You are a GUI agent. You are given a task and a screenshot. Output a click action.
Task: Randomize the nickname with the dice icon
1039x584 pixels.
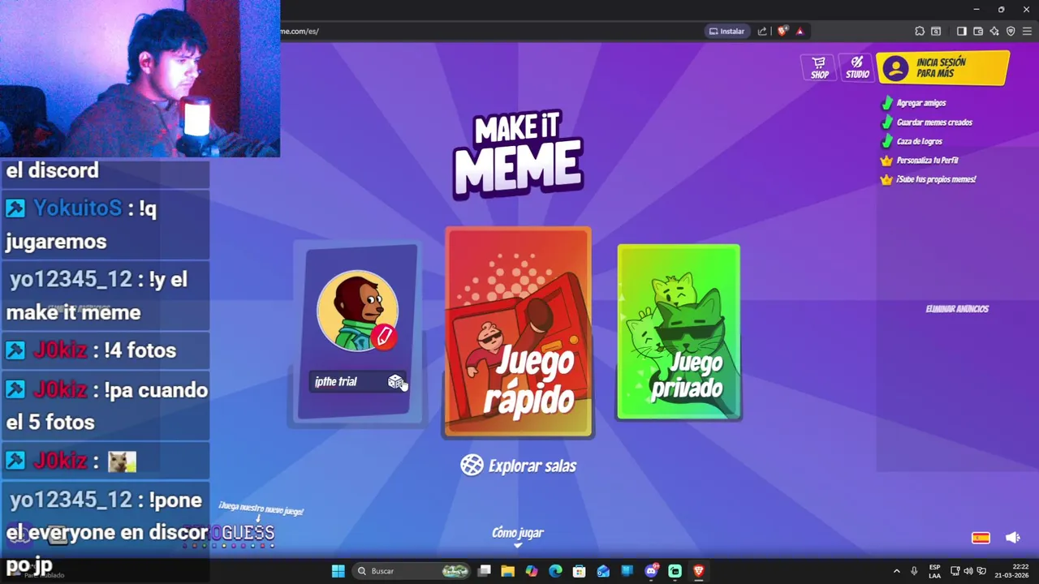coord(394,381)
